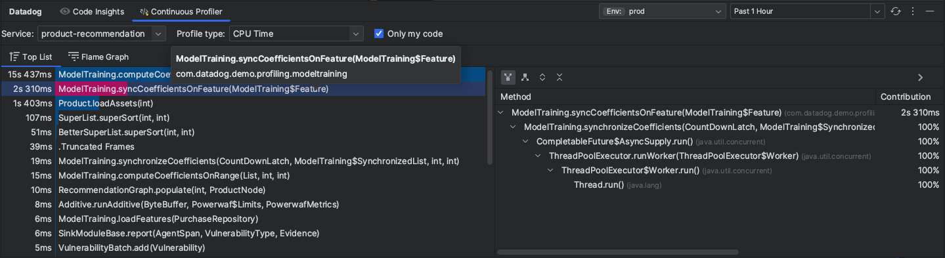Collapse all nodes in method tree
Screen dimensions: 945x258
pos(560,77)
